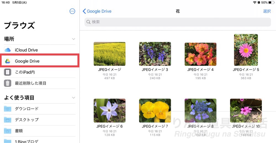276x143 pixels.
Task: Click file name JPEGイメージ 7
Action: (155, 126)
